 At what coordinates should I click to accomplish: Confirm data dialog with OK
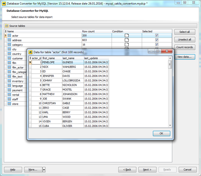coord(161,134)
